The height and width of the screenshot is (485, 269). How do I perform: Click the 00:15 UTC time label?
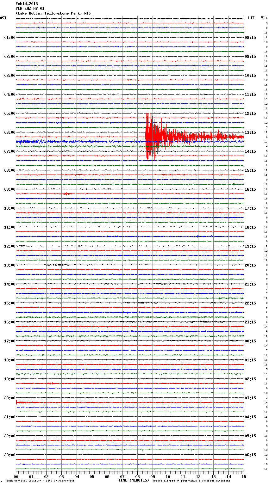(x=250, y=341)
